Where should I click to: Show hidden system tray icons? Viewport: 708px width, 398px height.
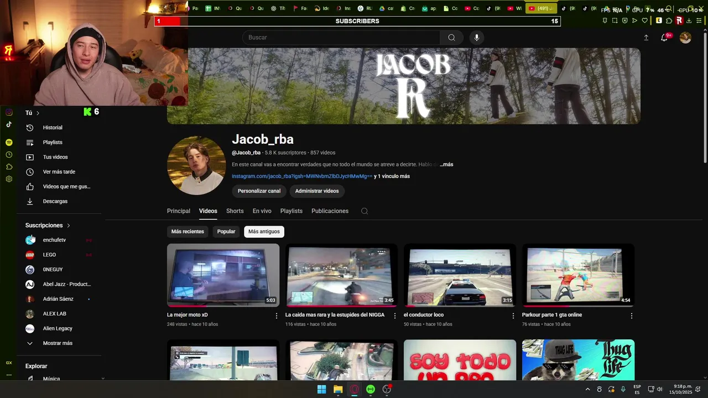tap(588, 389)
